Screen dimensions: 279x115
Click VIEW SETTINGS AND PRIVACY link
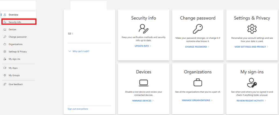(x=251, y=47)
